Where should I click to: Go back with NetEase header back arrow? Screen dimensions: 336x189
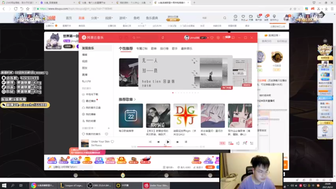[x=121, y=38]
